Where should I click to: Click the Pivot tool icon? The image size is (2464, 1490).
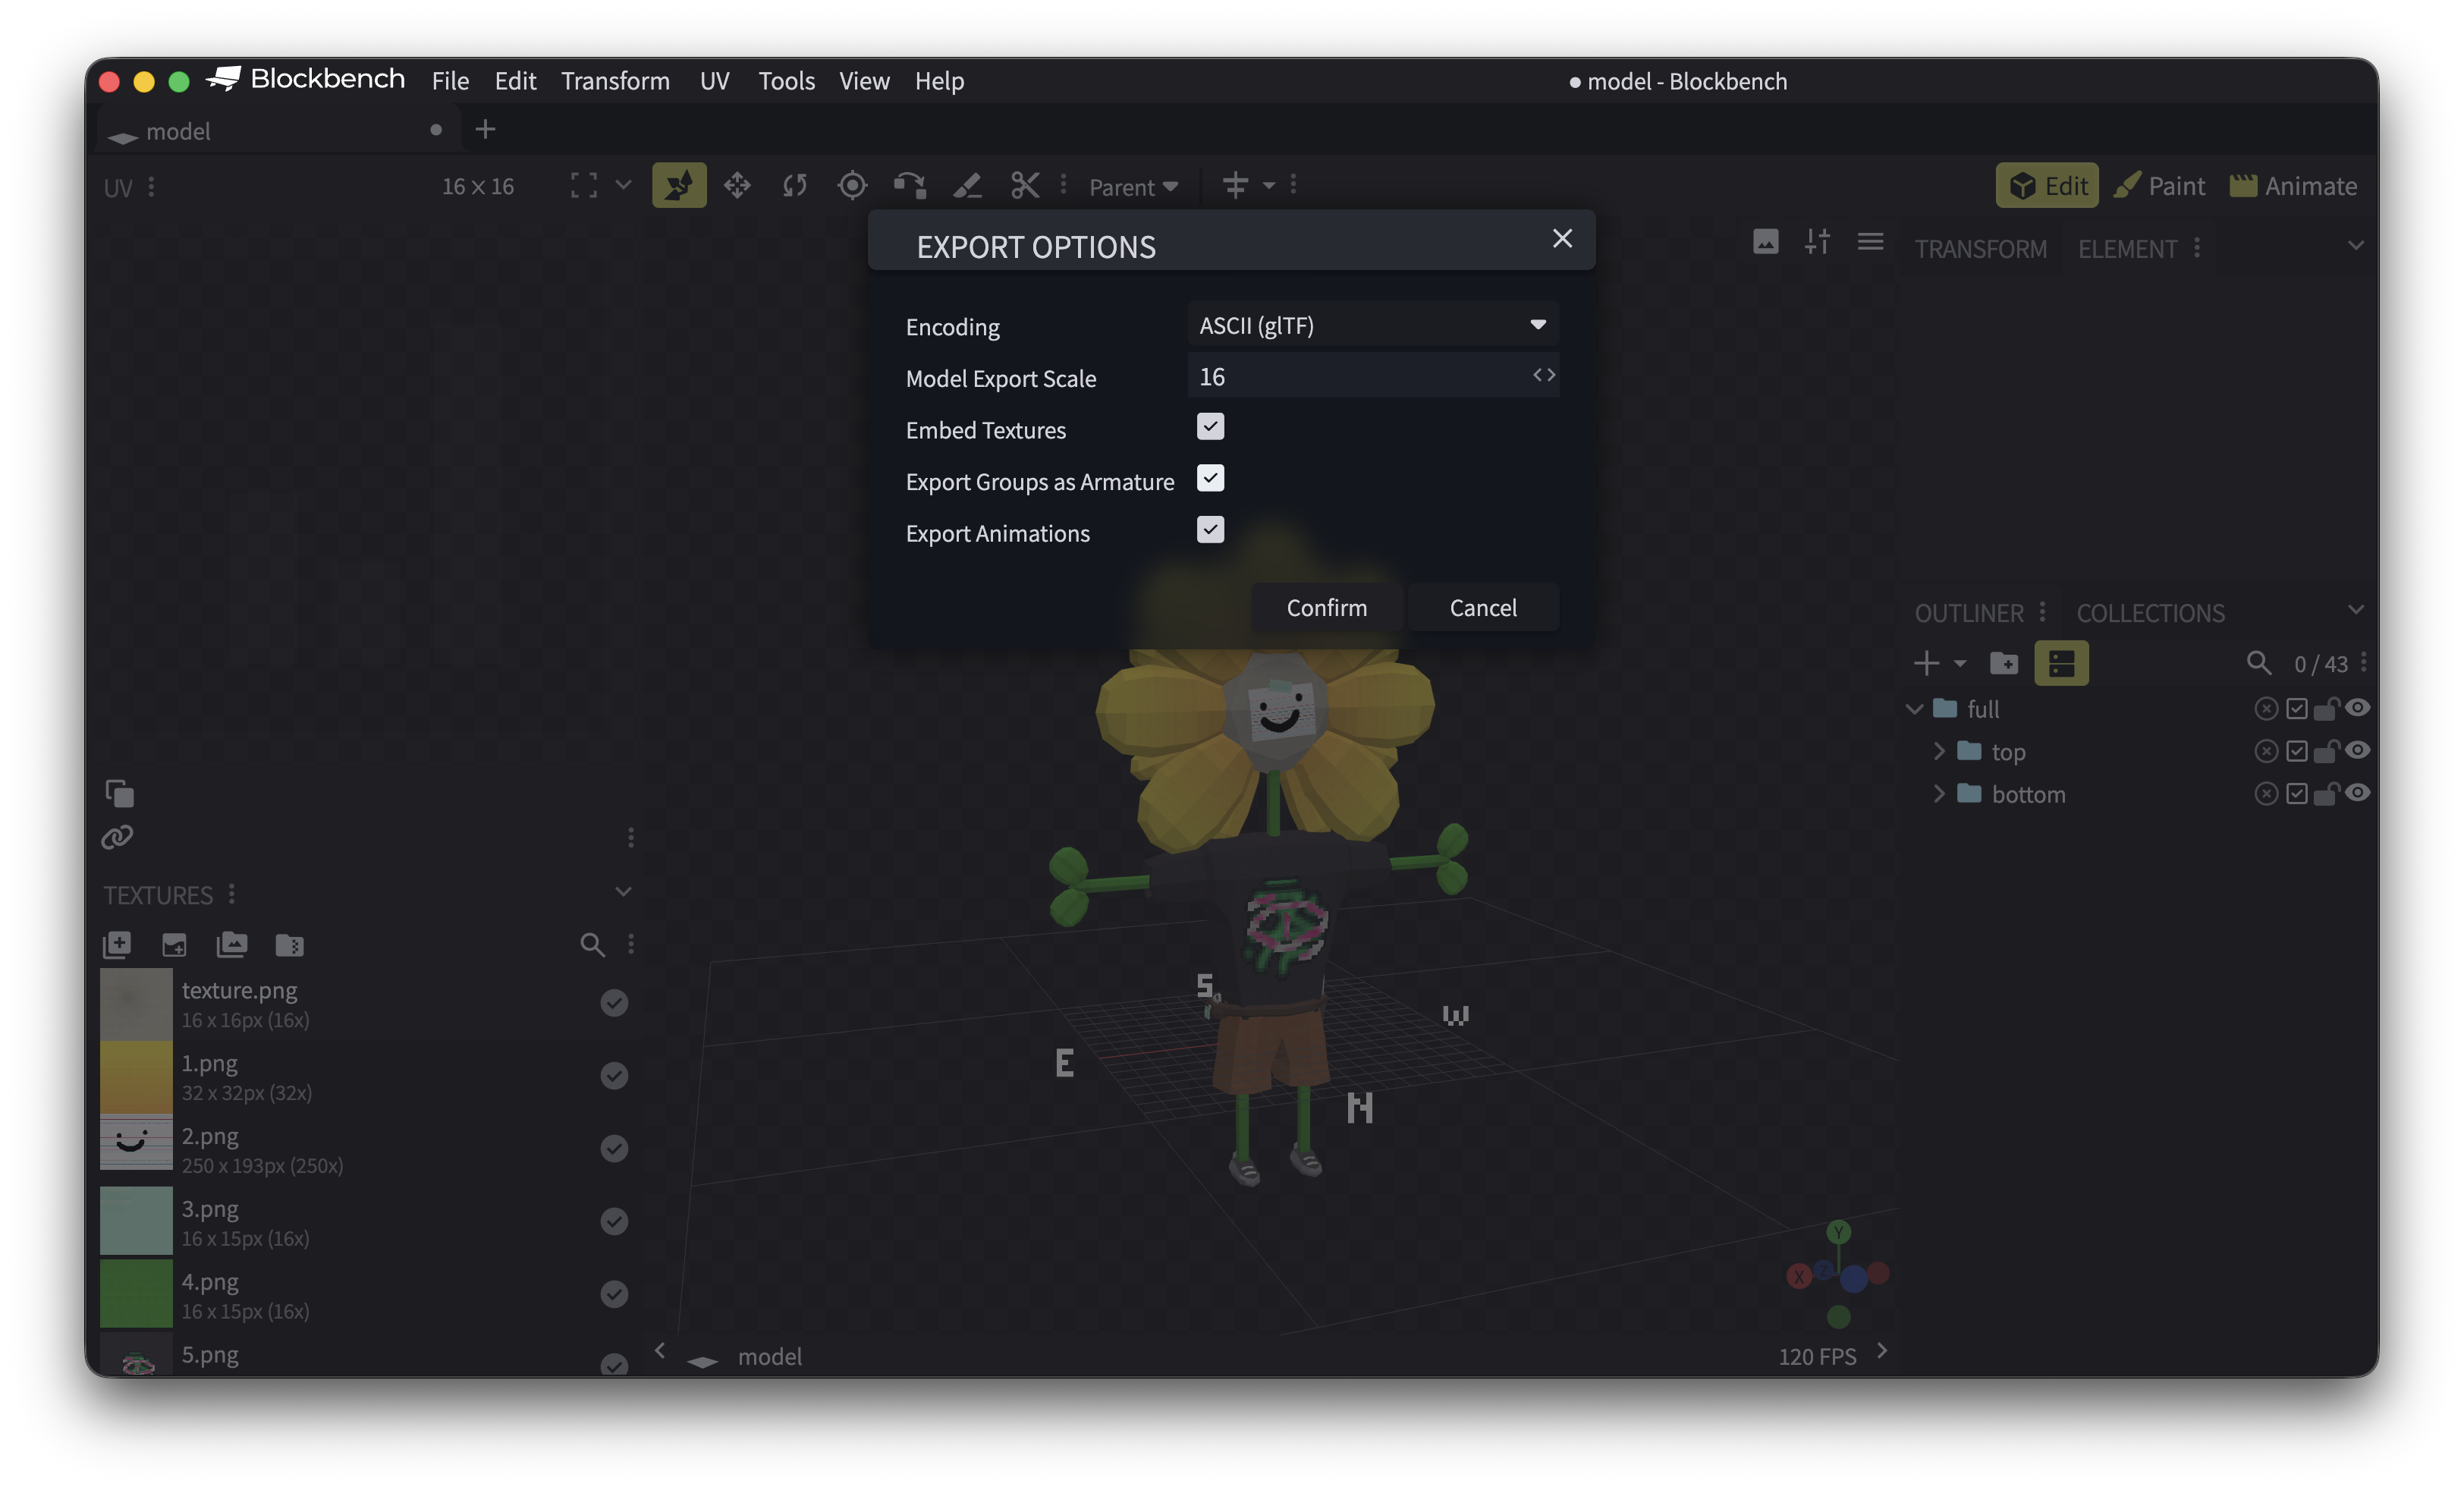pos(852,185)
